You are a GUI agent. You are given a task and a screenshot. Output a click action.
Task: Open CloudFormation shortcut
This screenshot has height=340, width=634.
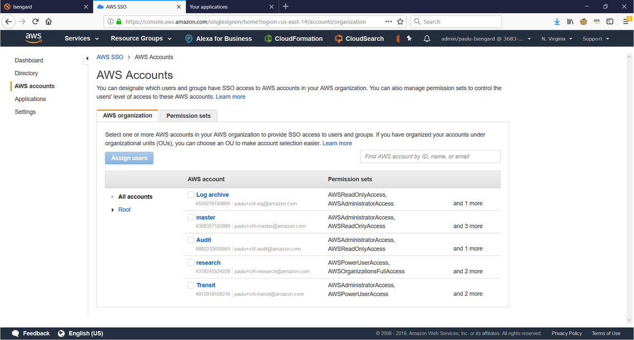tap(293, 39)
